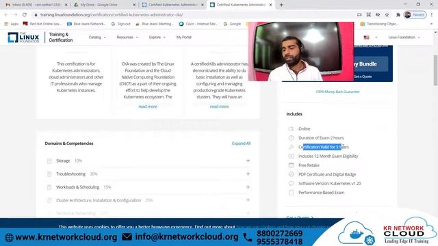The height and width of the screenshot is (246, 438).
Task: Click the Domains & Competencies heading
Action: [69, 143]
